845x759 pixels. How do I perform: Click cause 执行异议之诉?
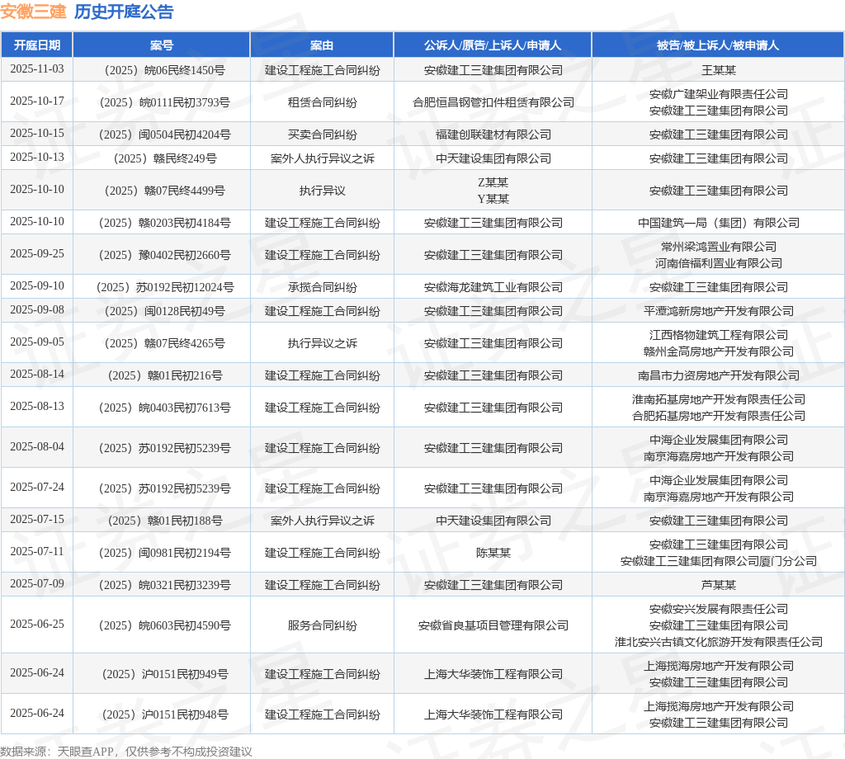323,343
